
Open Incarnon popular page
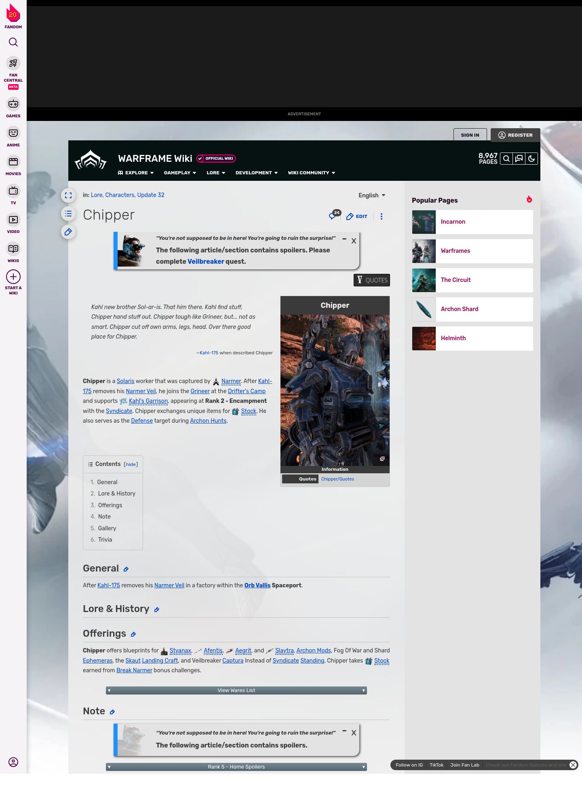click(x=472, y=222)
